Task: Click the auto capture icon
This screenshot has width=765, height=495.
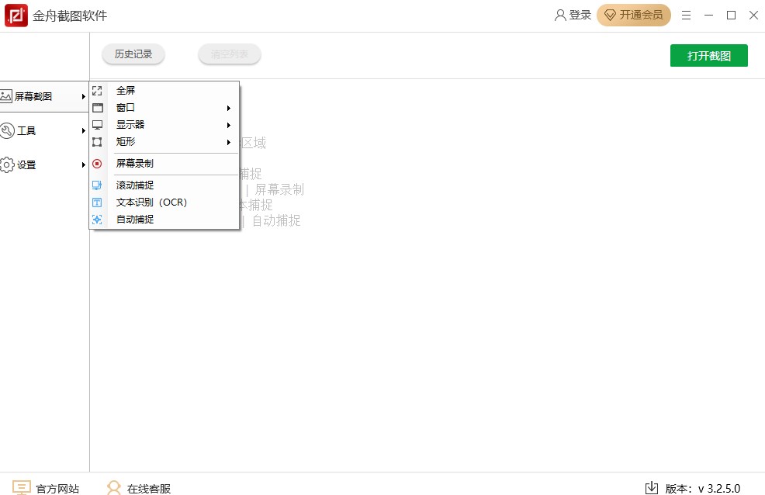Action: point(97,220)
